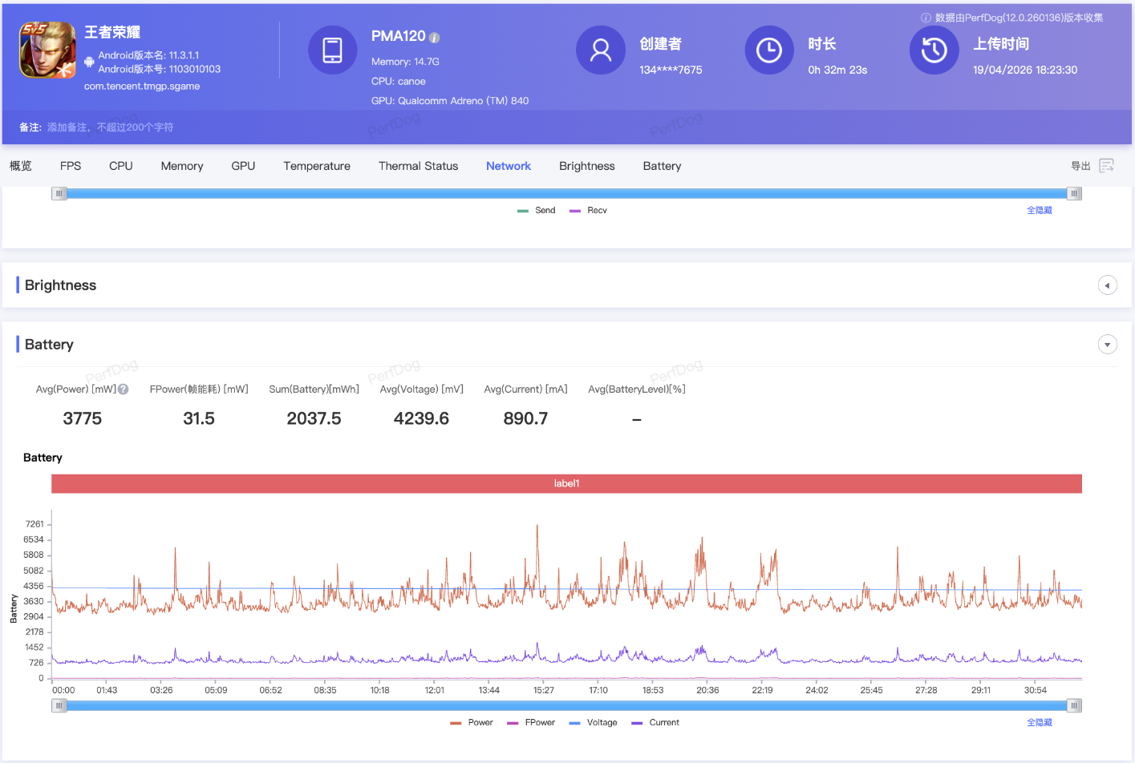
Task: Click the device phone icon
Action: [x=332, y=50]
